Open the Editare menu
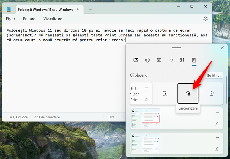Screen dimensions: 230x159 pos(29,19)
